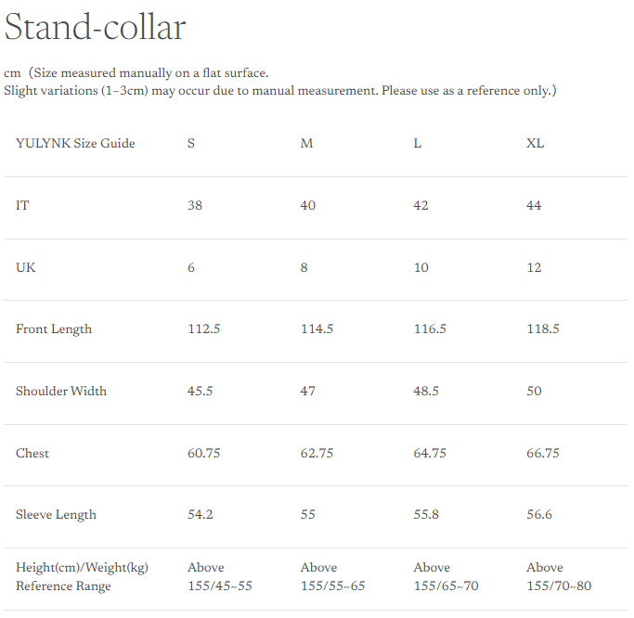634x618 pixels.
Task: Click the Front Length row label
Action: point(54,329)
